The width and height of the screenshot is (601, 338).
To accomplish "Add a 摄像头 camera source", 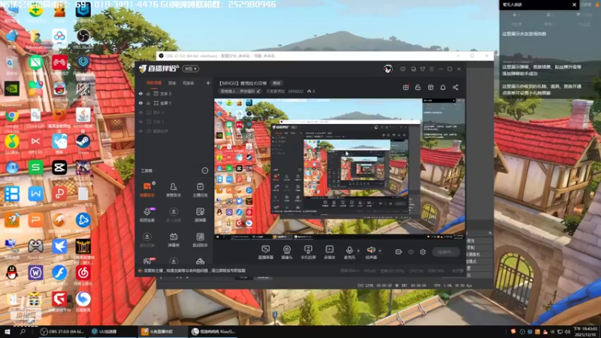I will (287, 252).
